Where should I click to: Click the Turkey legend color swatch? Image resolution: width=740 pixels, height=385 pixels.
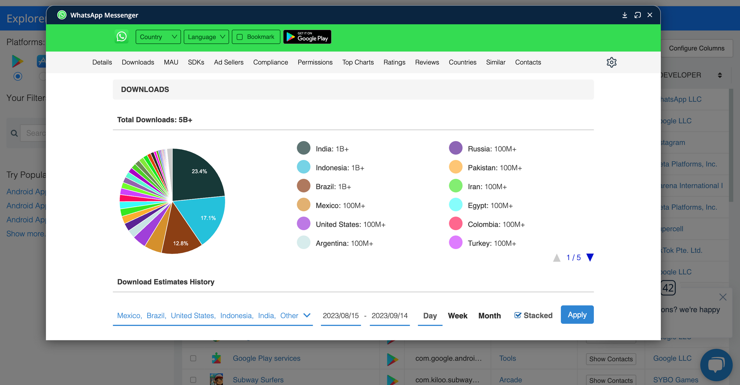456,242
